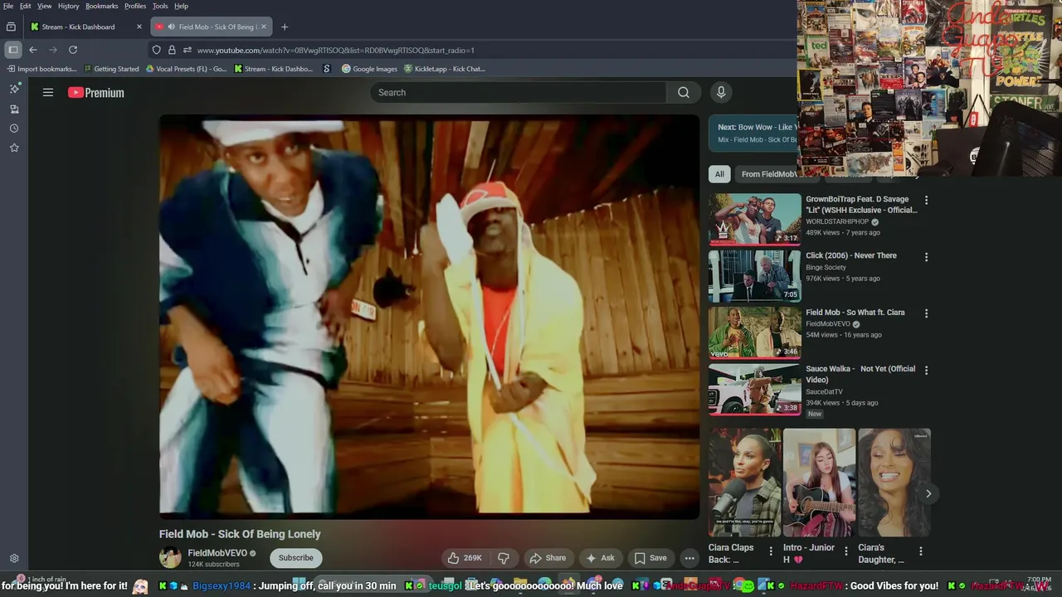The image size is (1062, 597).
Task: Open the site permissions icon in the URL bar
Action: coord(187,50)
